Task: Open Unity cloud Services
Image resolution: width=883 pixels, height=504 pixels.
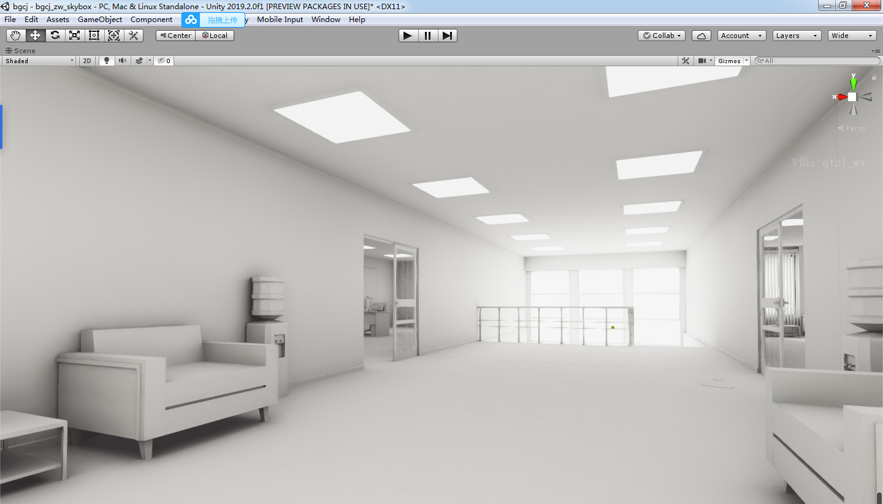Action: point(701,36)
